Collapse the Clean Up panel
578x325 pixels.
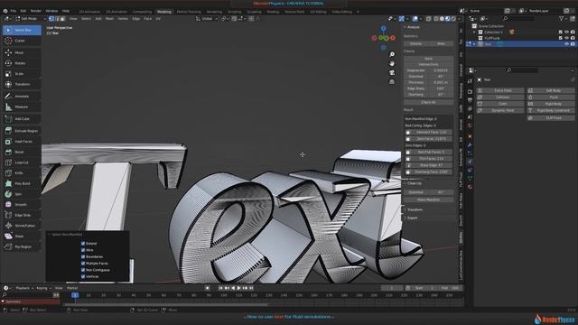point(405,183)
